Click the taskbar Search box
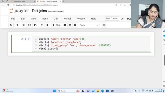This screenshot has width=165, height=93. pyautogui.click(x=69, y=91)
